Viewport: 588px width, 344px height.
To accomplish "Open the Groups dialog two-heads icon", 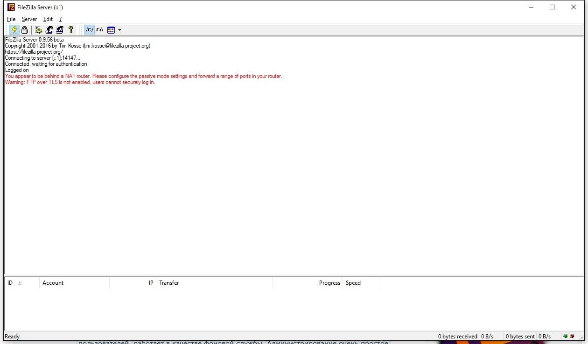I will point(60,30).
